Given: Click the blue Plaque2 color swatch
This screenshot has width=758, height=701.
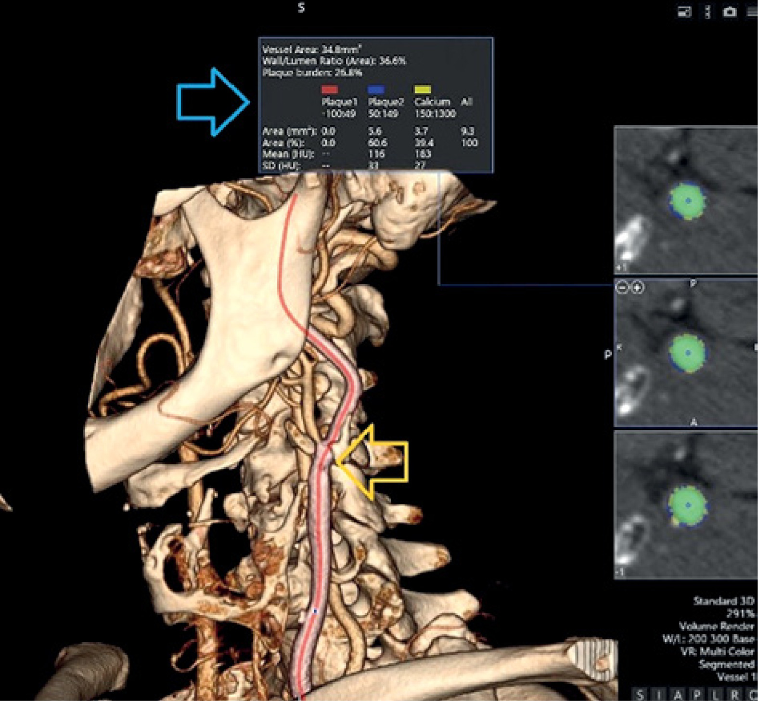Looking at the screenshot, I should tap(376, 89).
